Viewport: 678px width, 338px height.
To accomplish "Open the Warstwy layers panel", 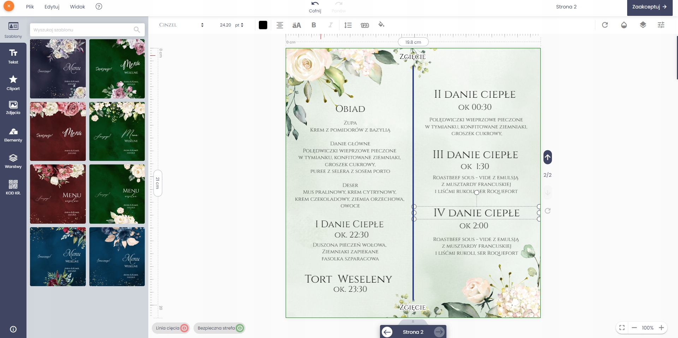I will [x=13, y=161].
